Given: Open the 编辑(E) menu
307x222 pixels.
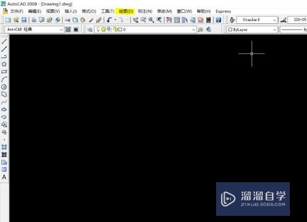Looking at the screenshot, I should pos(34,11).
